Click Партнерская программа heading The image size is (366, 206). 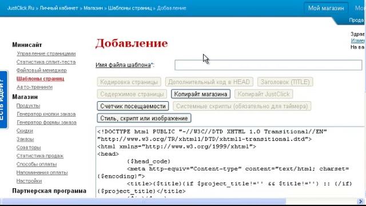coord(49,191)
